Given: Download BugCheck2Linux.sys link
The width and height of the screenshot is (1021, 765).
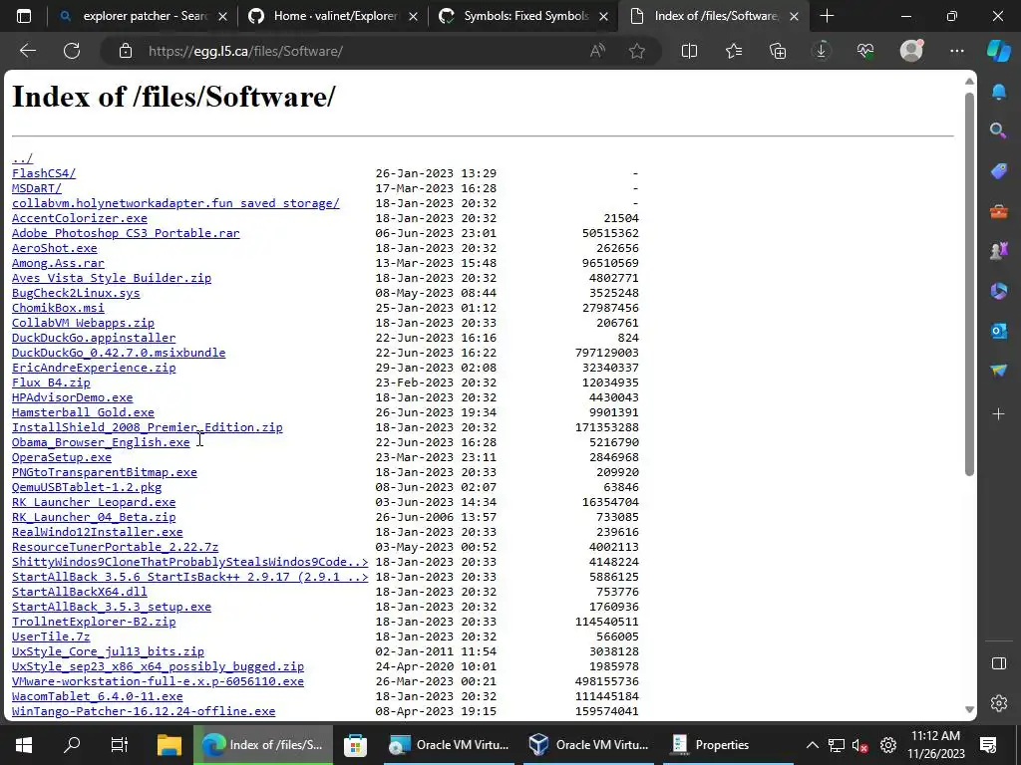Looking at the screenshot, I should click(76, 293).
